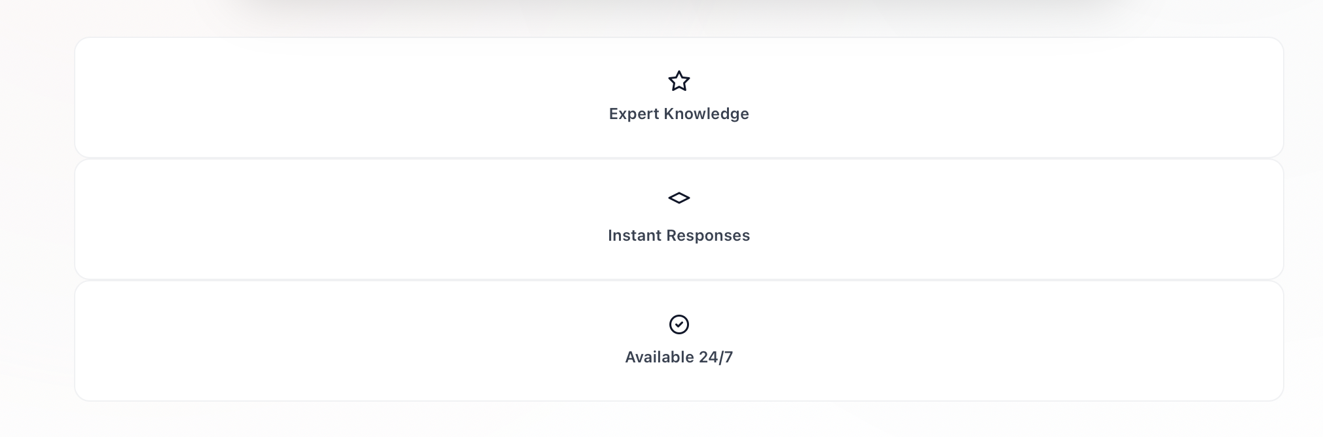
Task: Choose the diamond-shaped feature icon
Action: pyautogui.click(x=679, y=198)
